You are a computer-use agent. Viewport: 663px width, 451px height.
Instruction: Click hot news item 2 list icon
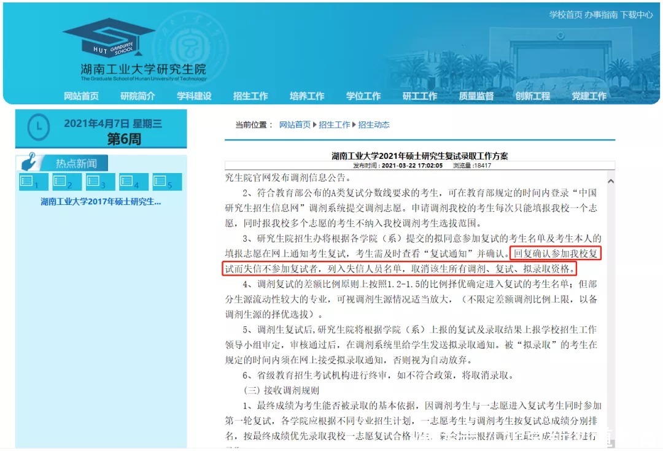tap(60, 180)
